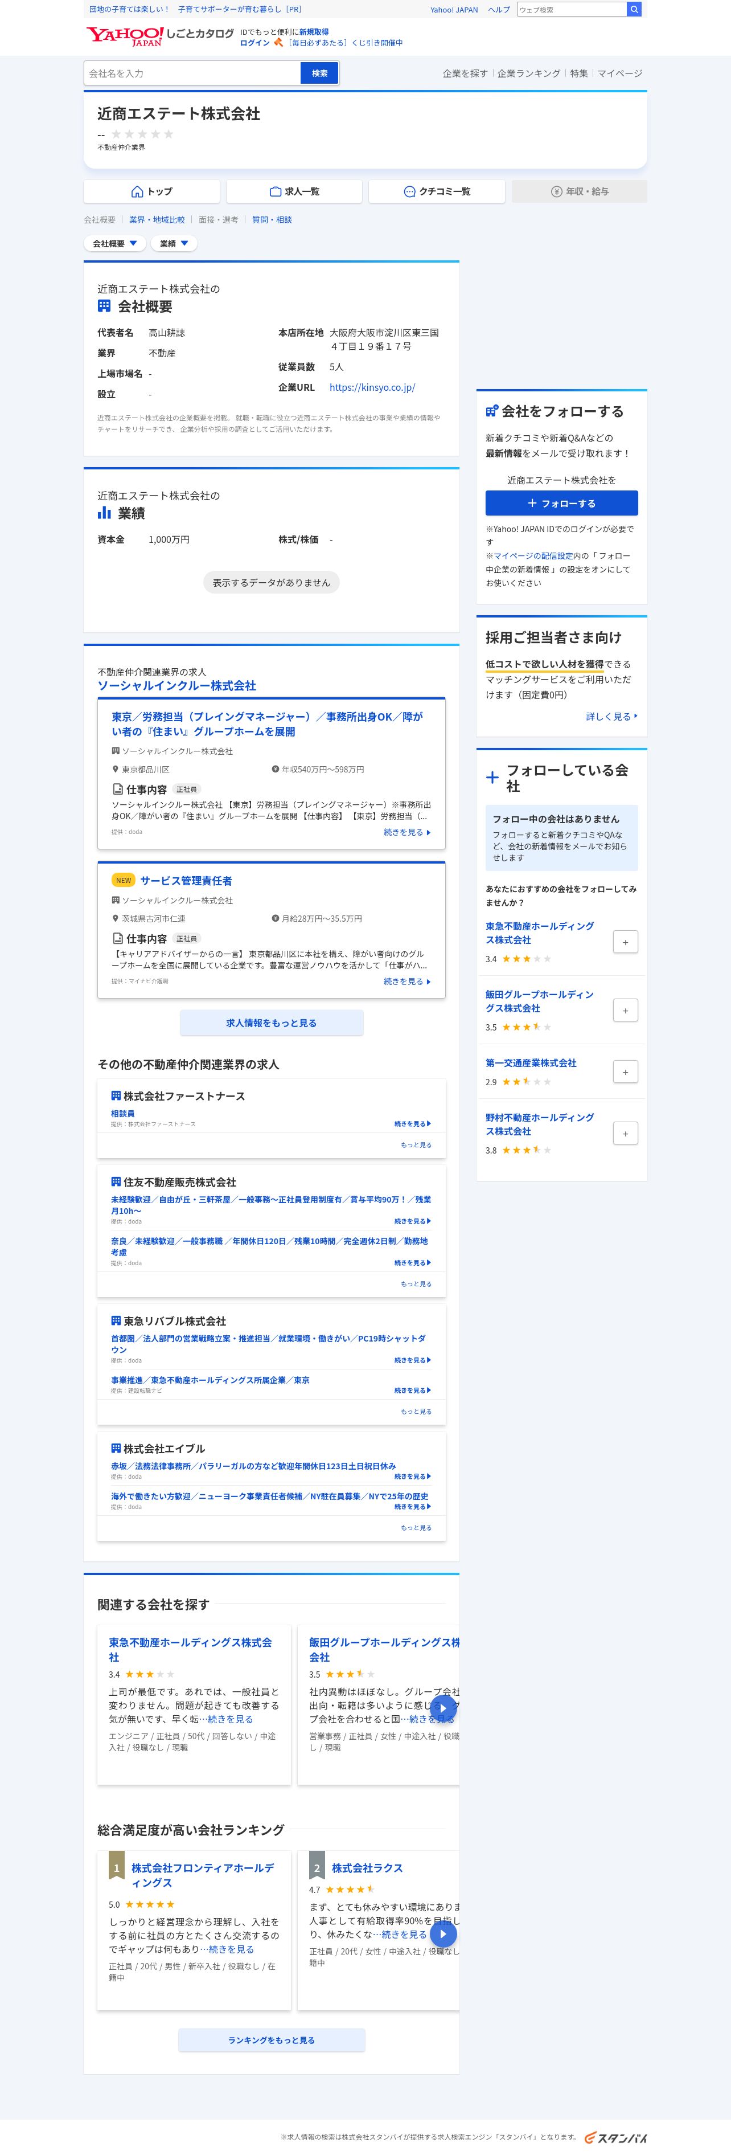Open 特集 in header menu
Image resolution: width=731 pixels, height=2155 pixels.
pyautogui.click(x=579, y=73)
